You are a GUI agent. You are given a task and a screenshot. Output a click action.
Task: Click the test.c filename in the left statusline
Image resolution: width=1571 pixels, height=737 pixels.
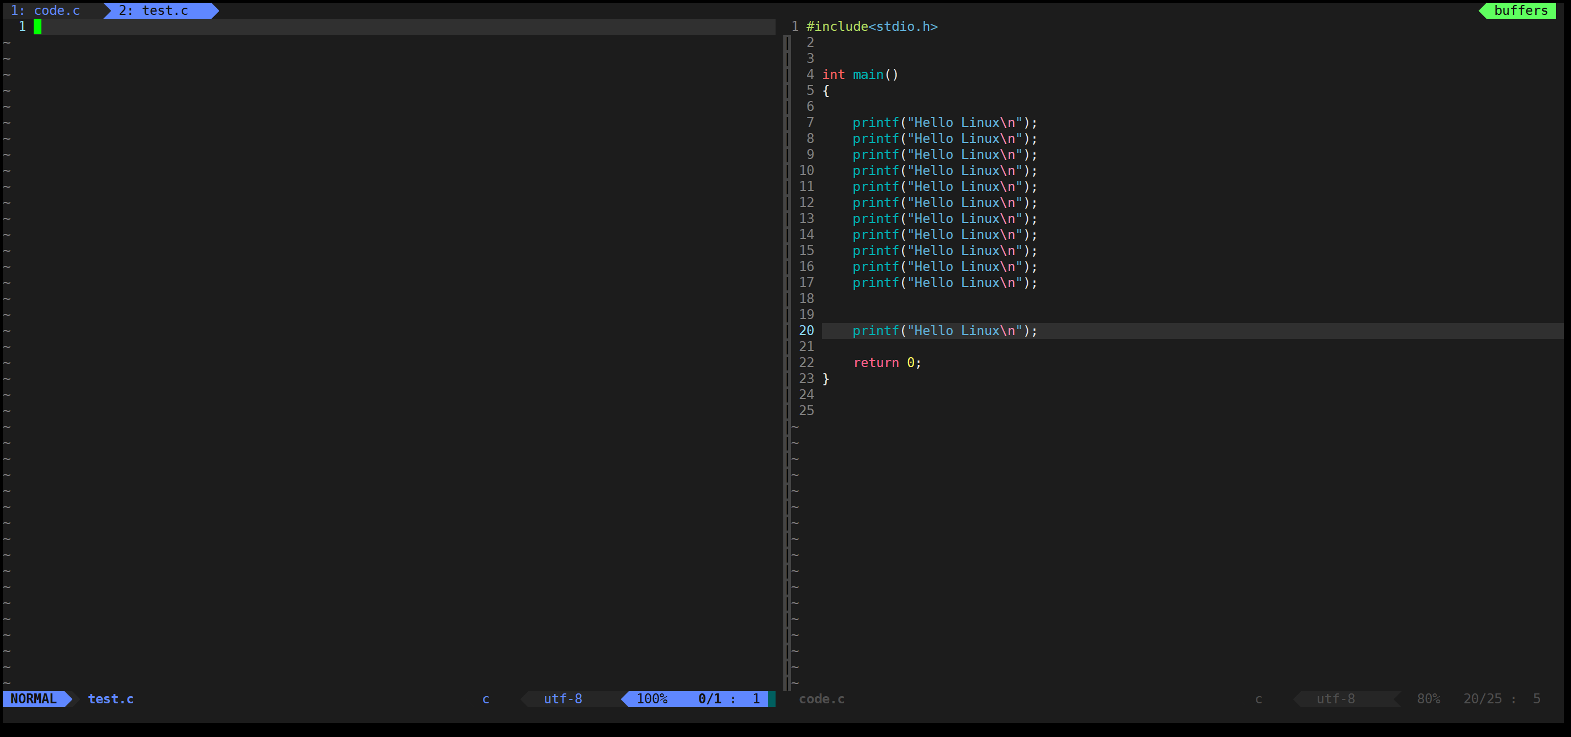point(110,698)
